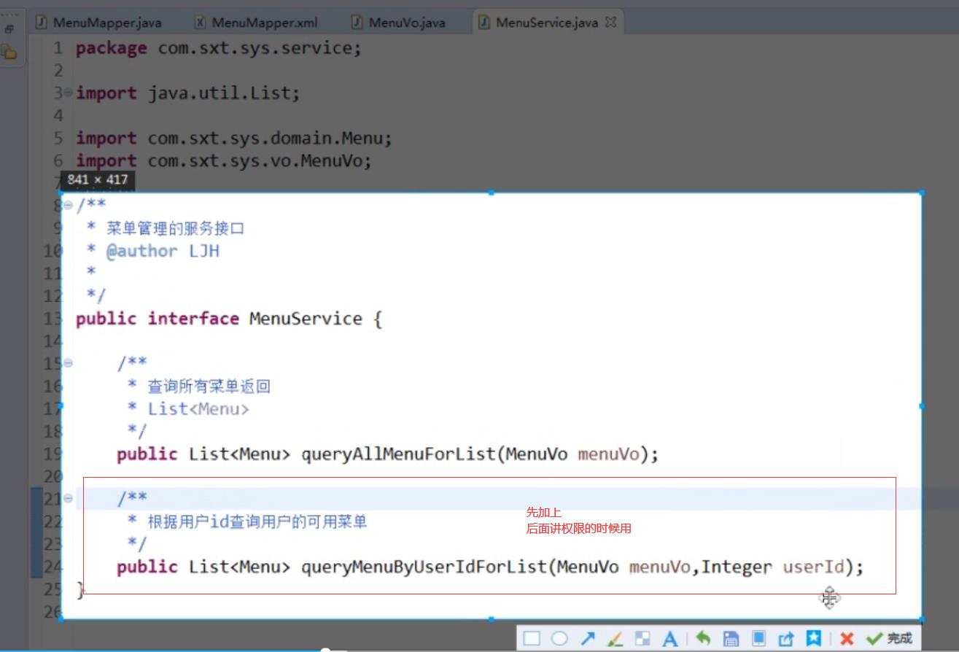Image resolution: width=959 pixels, height=652 pixels.
Task: Close the MenuService.java editor tab
Action: [610, 22]
